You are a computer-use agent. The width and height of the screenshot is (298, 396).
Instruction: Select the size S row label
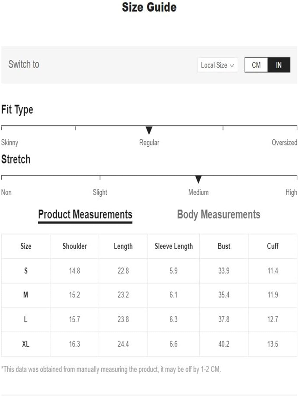pos(26,271)
